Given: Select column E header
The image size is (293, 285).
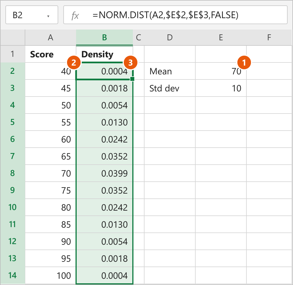Looking at the screenshot, I should click(221, 37).
